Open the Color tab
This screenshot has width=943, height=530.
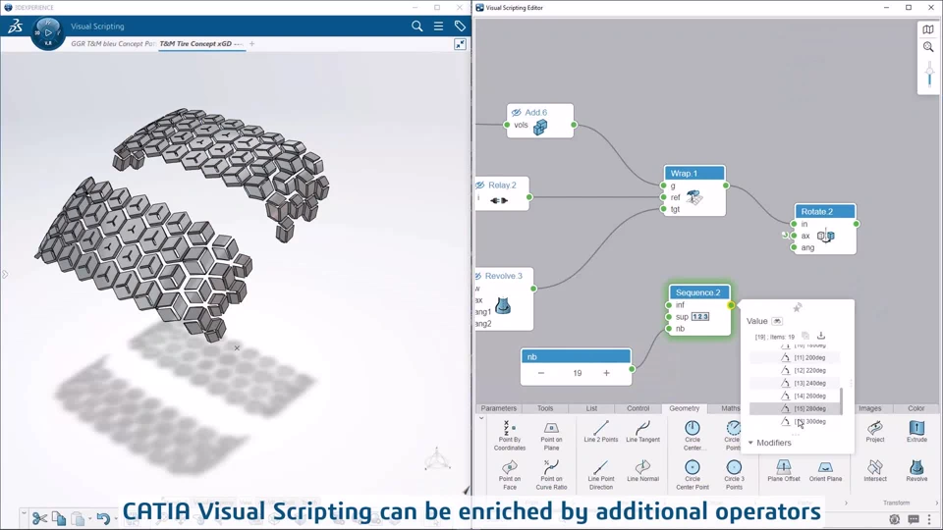tap(915, 408)
